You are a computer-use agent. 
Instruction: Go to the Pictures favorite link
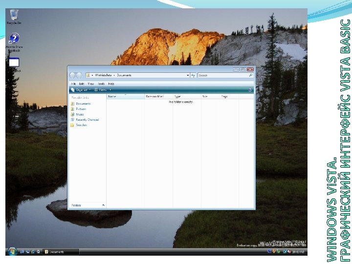[81, 109]
